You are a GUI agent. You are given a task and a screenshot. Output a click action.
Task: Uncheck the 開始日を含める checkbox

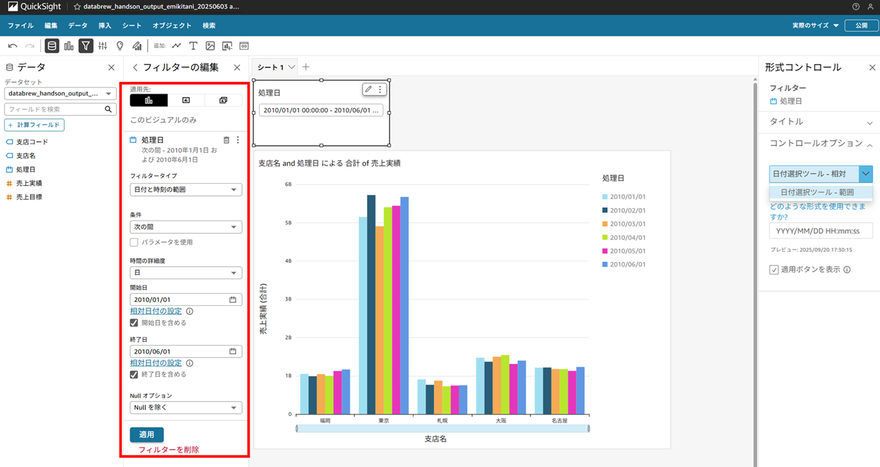tap(135, 323)
